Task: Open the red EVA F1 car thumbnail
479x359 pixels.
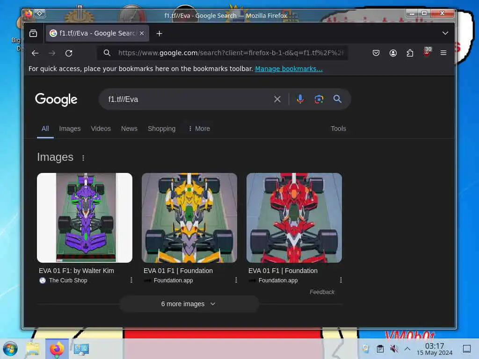Action: 294,218
